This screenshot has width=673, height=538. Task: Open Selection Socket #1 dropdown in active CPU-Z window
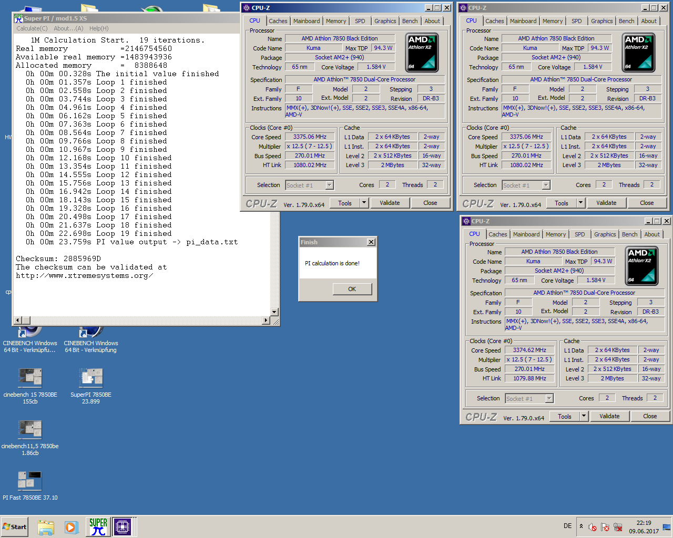click(310, 185)
